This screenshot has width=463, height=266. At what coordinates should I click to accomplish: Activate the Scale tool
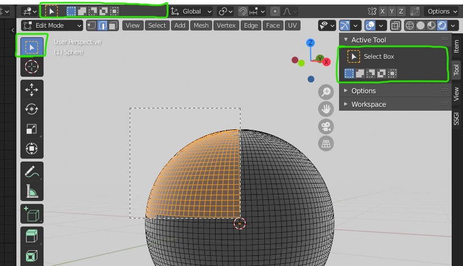point(32,129)
